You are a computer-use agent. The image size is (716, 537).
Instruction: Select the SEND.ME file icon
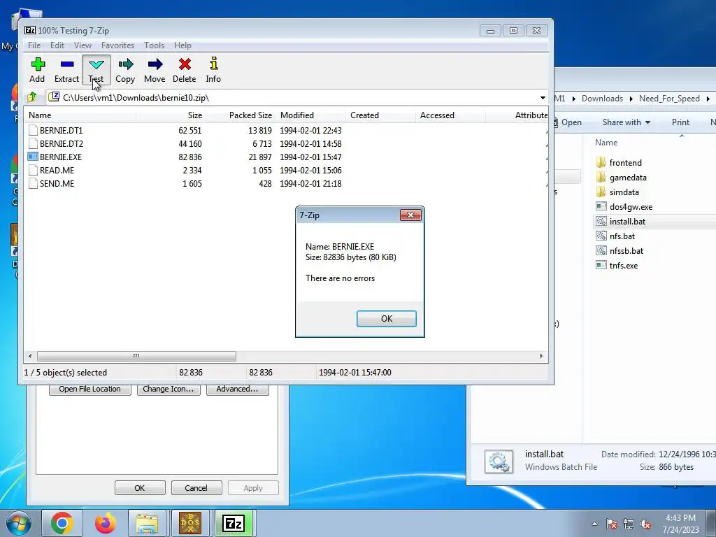(x=33, y=183)
